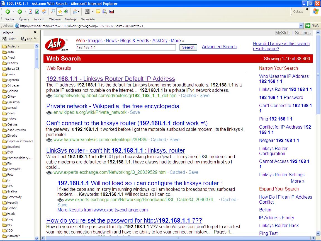The width and height of the screenshot is (321, 241).
Task: Open the Back button history dropdown arrow
Action: tap(13, 11)
